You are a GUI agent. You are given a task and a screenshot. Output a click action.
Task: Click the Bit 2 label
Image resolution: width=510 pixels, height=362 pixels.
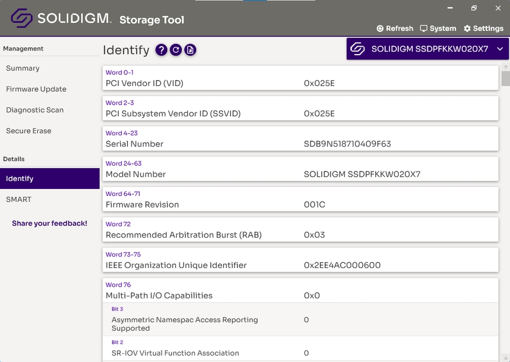(x=117, y=342)
